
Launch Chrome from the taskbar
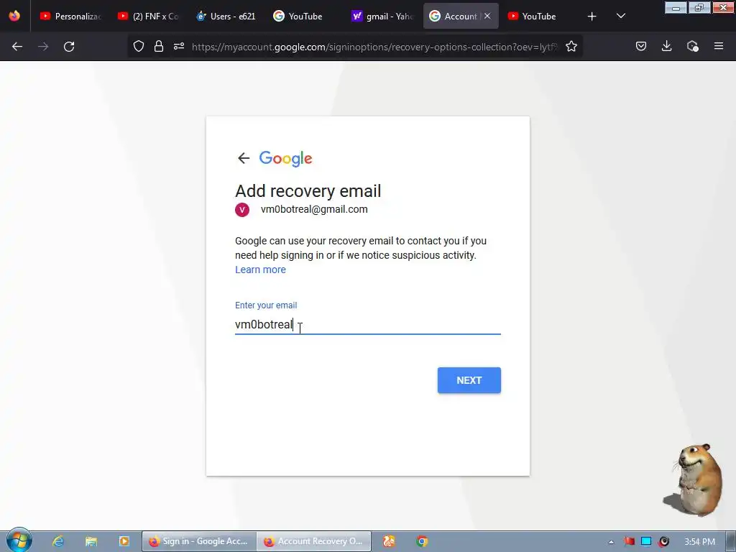(421, 541)
